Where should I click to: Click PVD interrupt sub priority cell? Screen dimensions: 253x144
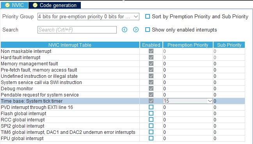[x=229, y=107]
